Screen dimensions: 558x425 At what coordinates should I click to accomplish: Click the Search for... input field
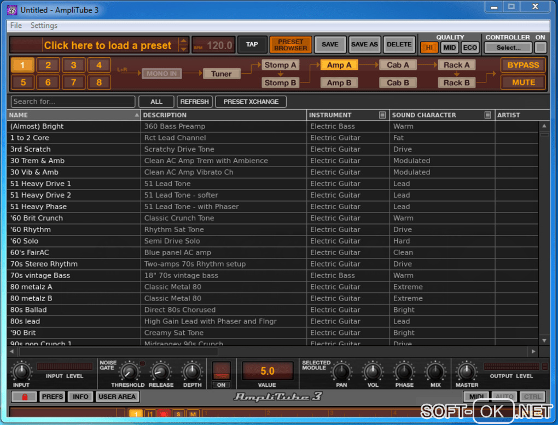tap(73, 102)
